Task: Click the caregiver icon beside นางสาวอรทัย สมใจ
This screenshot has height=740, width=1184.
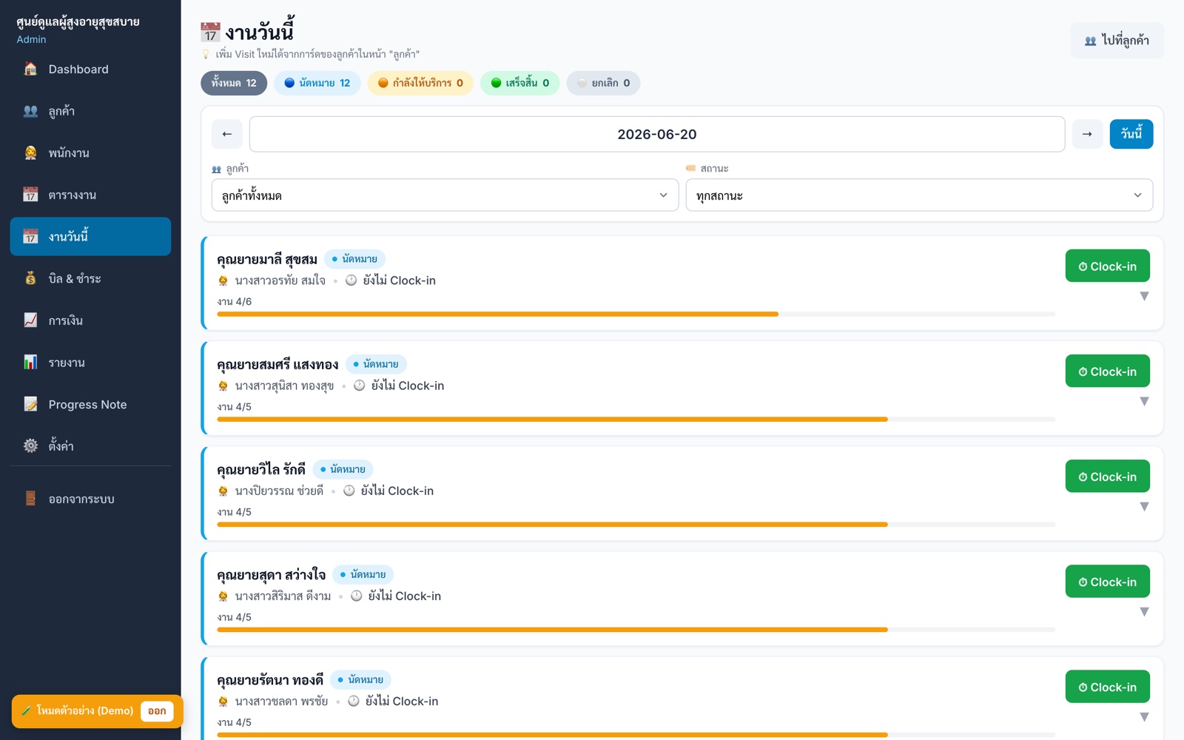Action: [223, 280]
